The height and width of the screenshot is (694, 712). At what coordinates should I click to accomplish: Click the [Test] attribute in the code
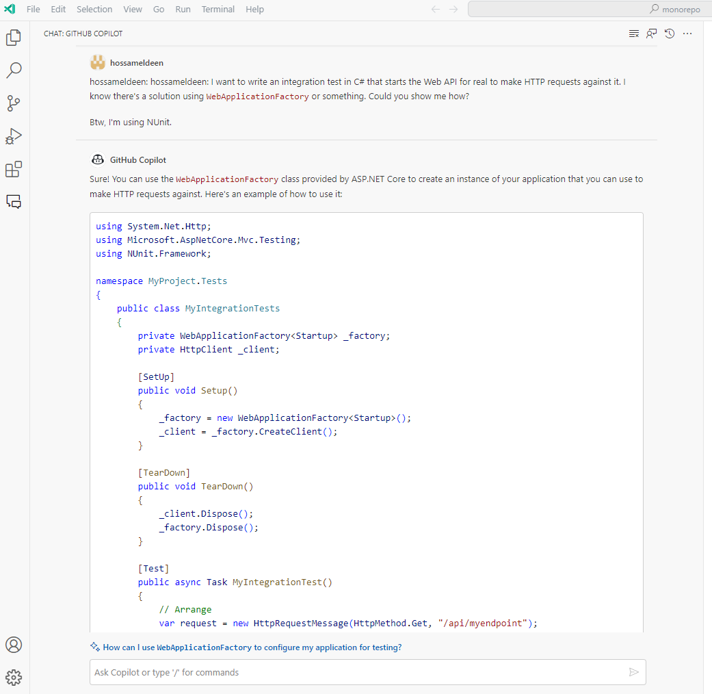point(153,569)
